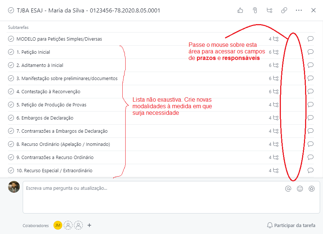Click 'Participar da tarefa' to join task

point(291,225)
